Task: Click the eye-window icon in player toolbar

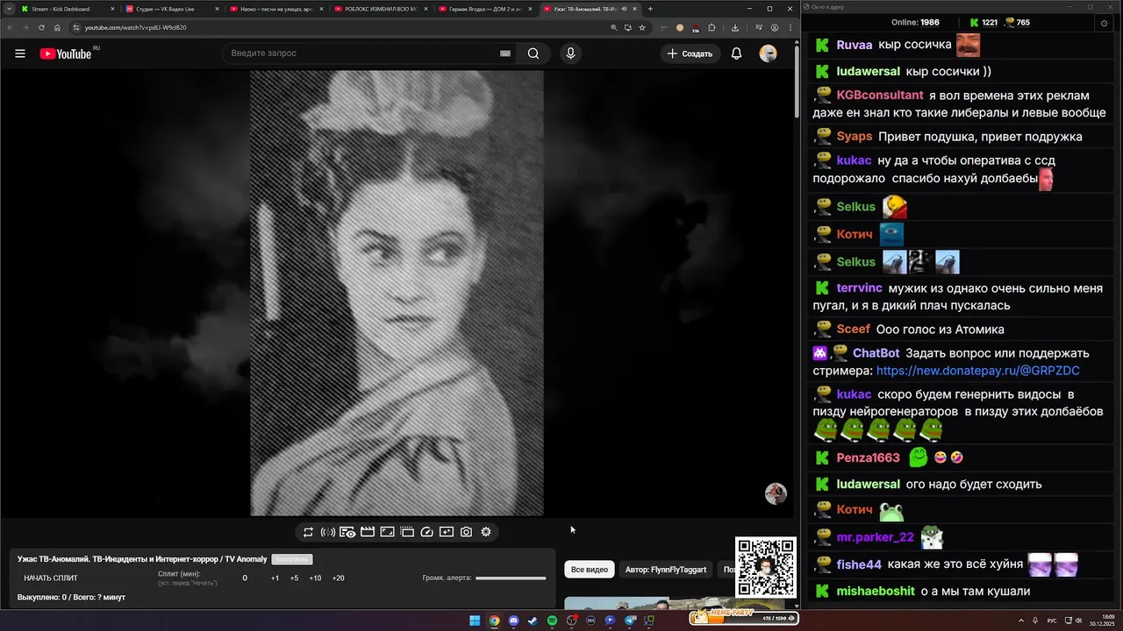Action: [347, 532]
